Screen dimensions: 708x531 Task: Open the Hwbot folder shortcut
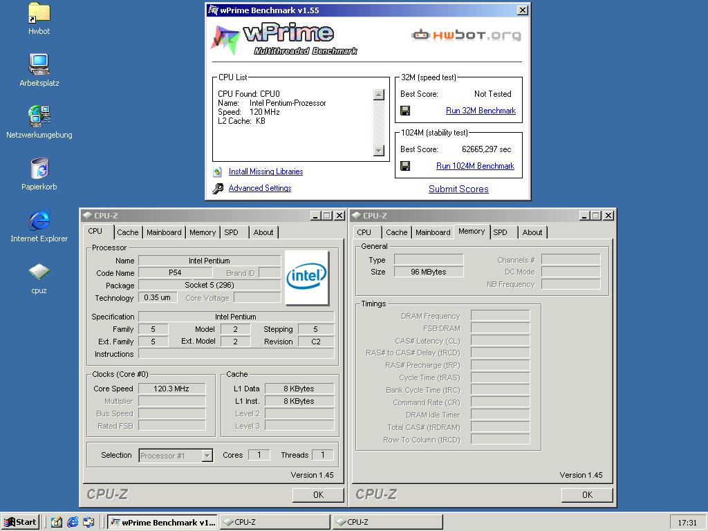click(39, 19)
